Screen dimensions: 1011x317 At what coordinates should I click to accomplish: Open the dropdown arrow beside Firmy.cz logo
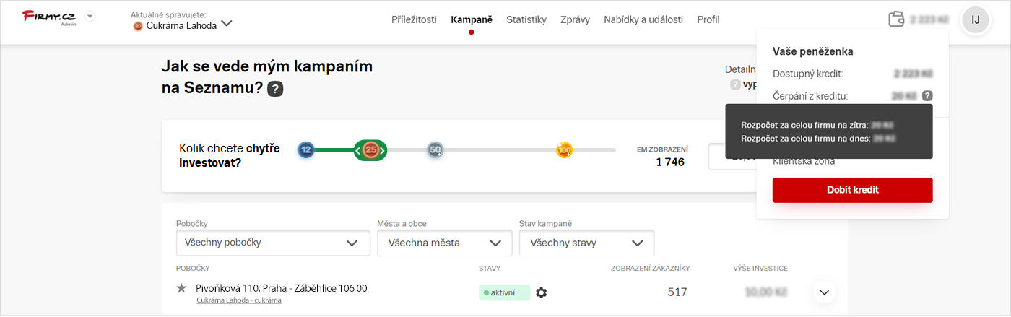[x=90, y=17]
